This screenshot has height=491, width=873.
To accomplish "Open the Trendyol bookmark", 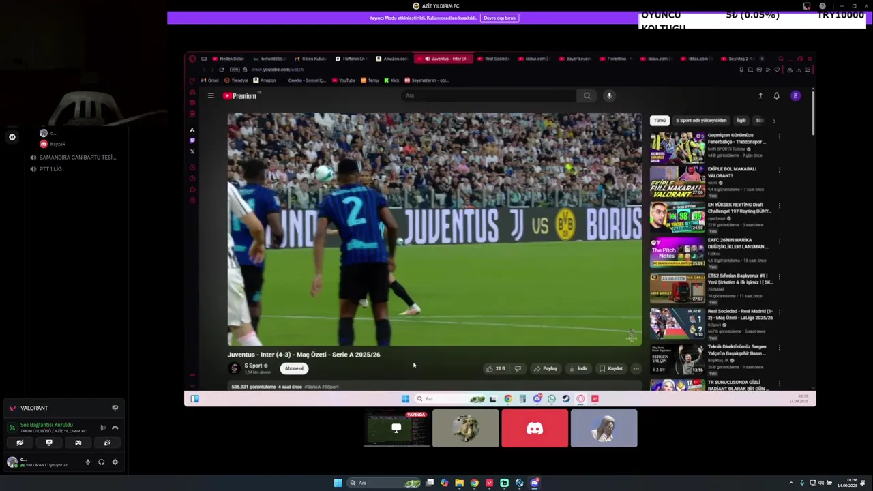I will (x=235, y=80).
